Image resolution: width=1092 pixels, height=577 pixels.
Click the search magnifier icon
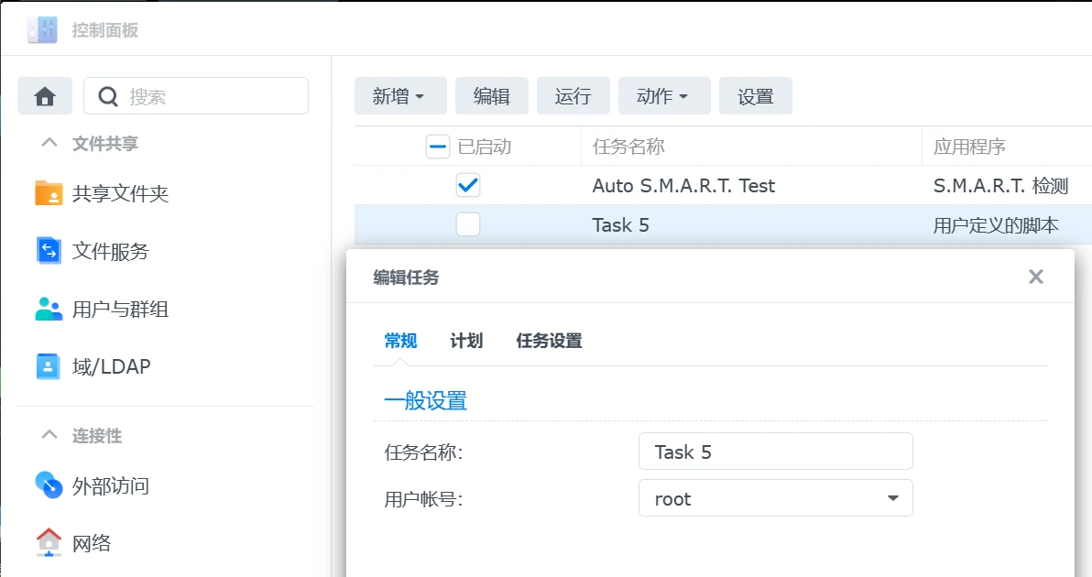(108, 96)
